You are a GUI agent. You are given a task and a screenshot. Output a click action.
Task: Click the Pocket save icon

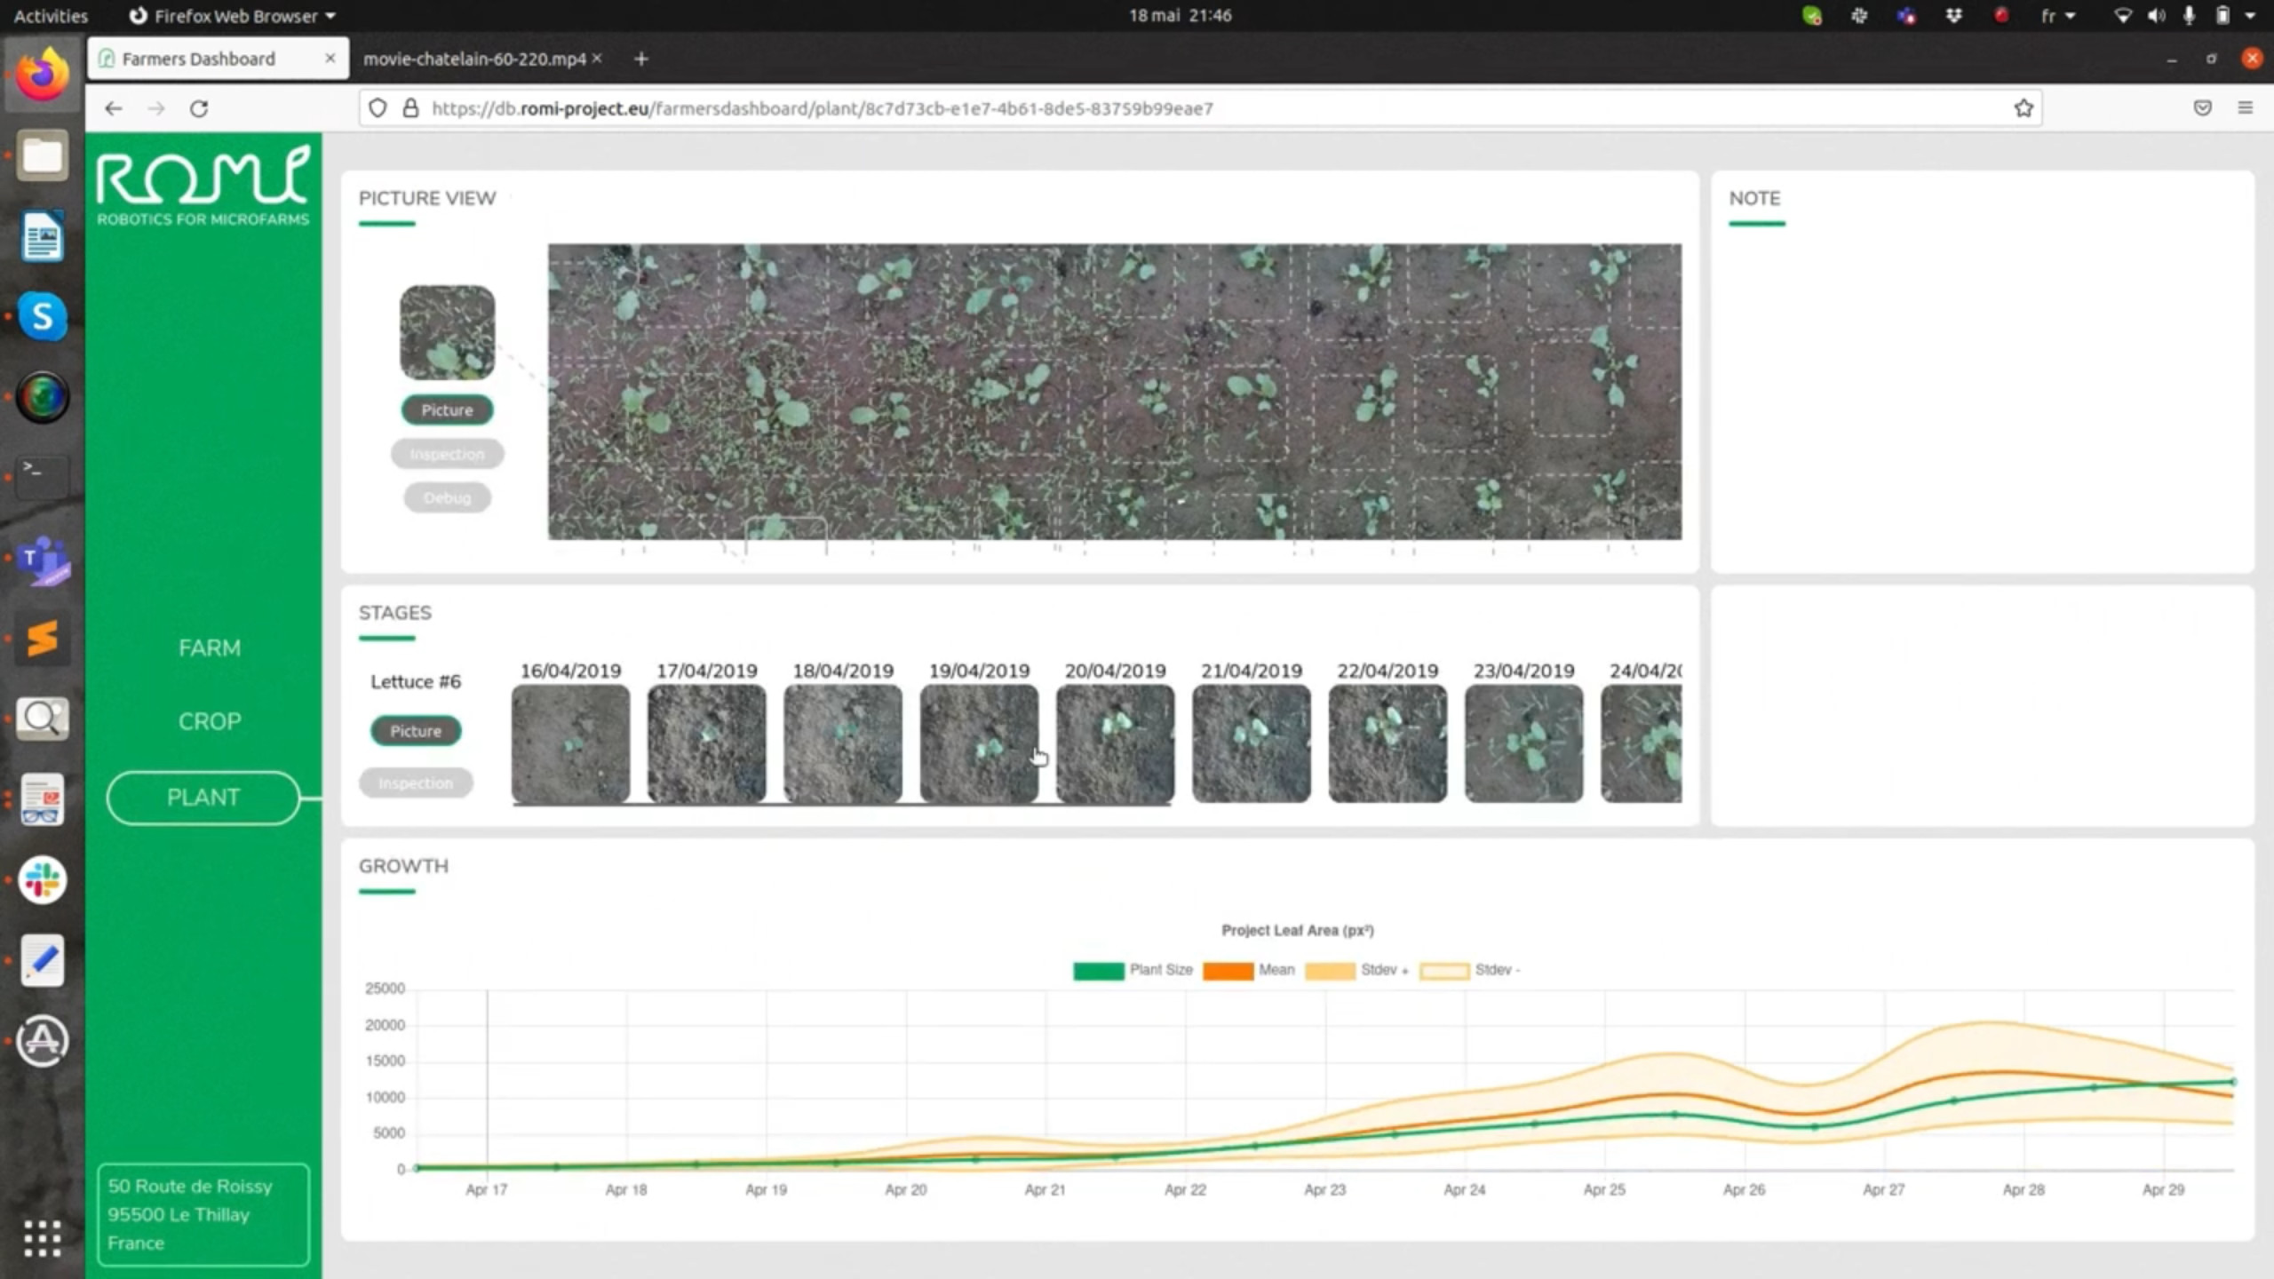2202,108
